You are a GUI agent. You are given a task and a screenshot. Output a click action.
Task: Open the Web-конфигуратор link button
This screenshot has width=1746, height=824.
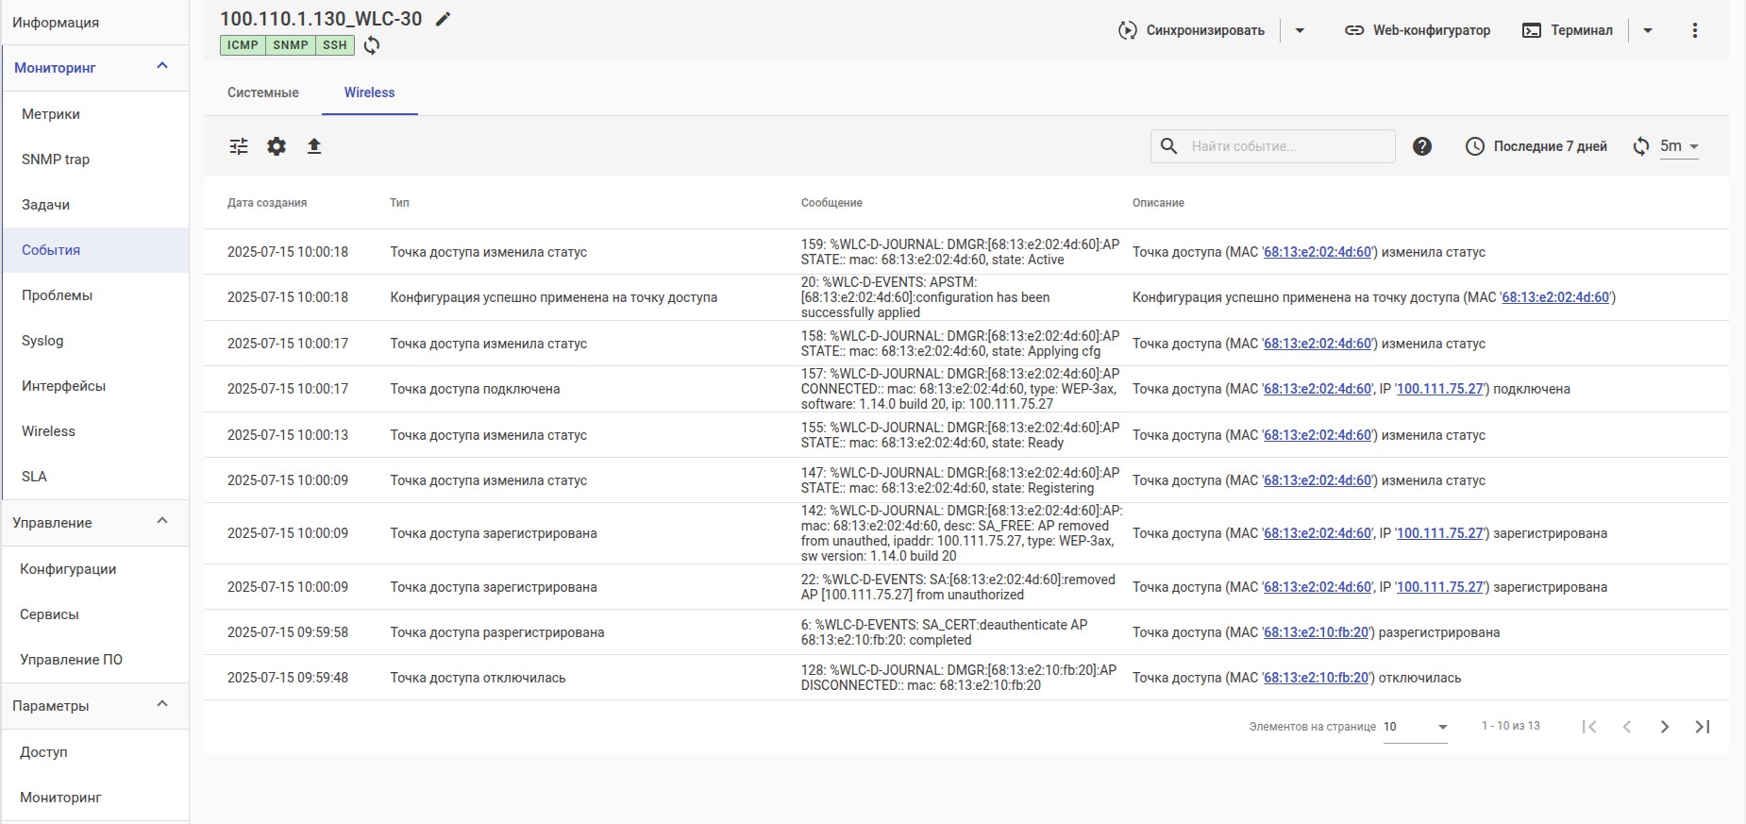pyautogui.click(x=1418, y=30)
